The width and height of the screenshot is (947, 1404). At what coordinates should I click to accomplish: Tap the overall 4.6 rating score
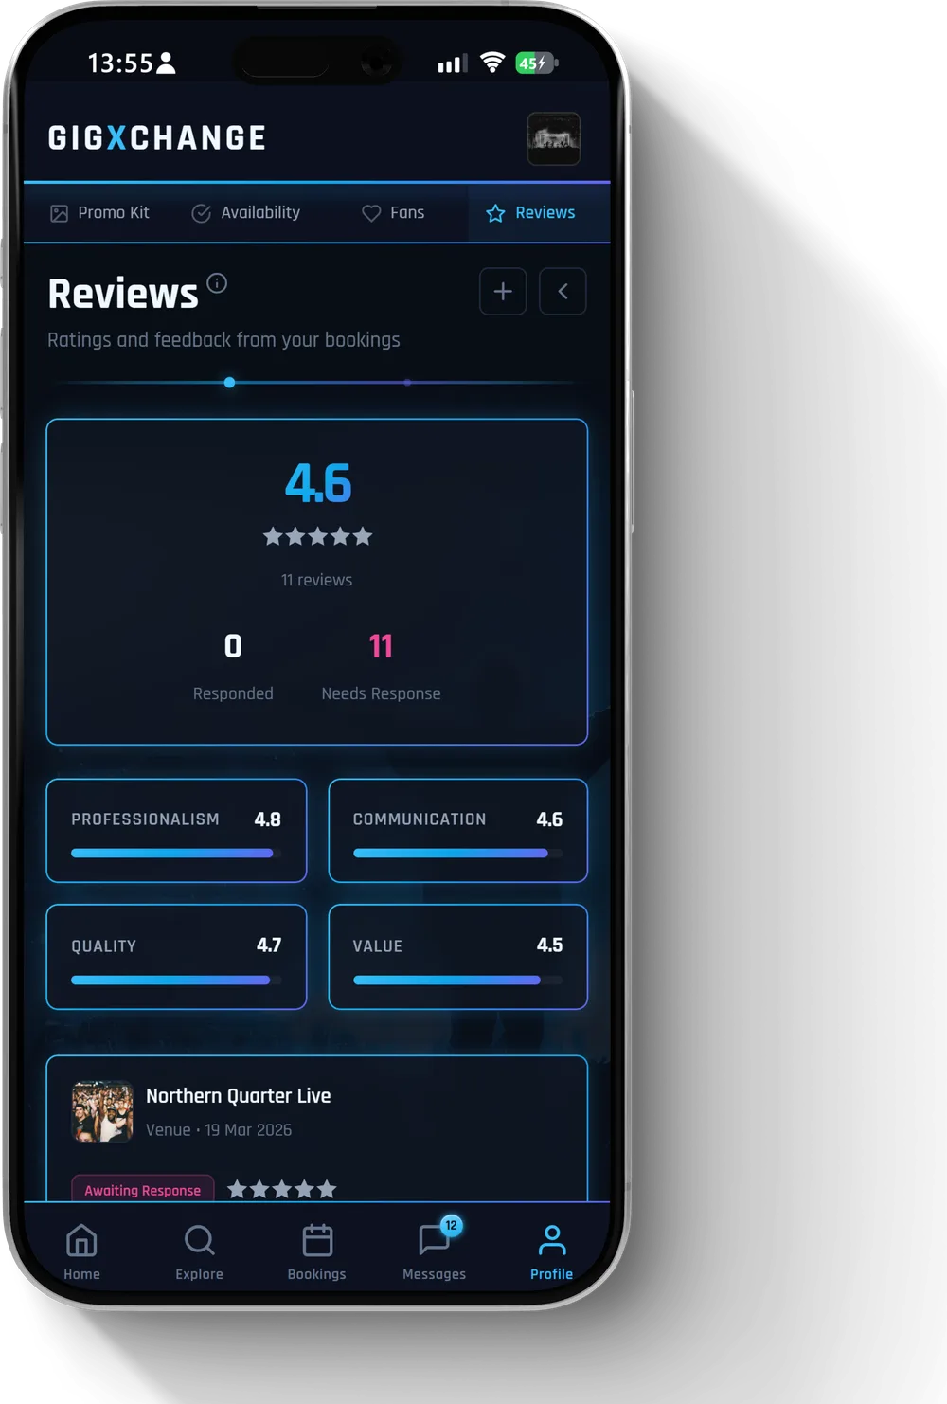coord(318,484)
